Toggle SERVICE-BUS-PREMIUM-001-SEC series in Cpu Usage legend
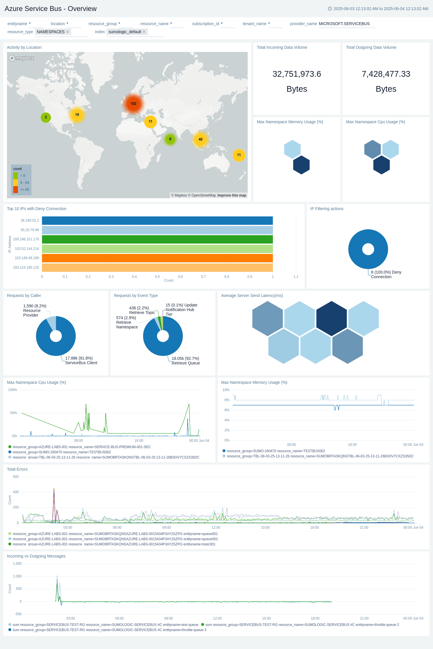Image resolution: width=433 pixels, height=649 pixels. point(80,447)
